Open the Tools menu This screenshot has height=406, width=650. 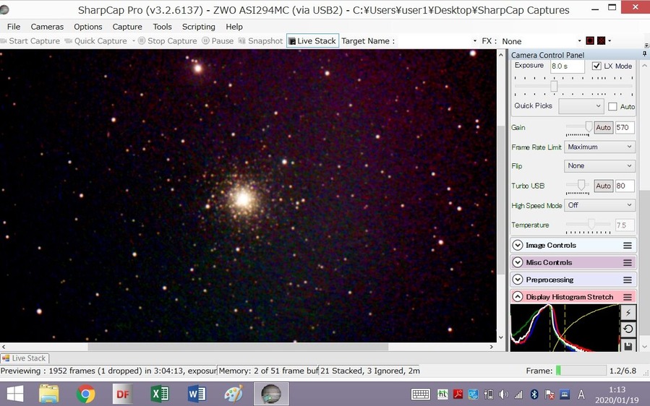tap(162, 27)
